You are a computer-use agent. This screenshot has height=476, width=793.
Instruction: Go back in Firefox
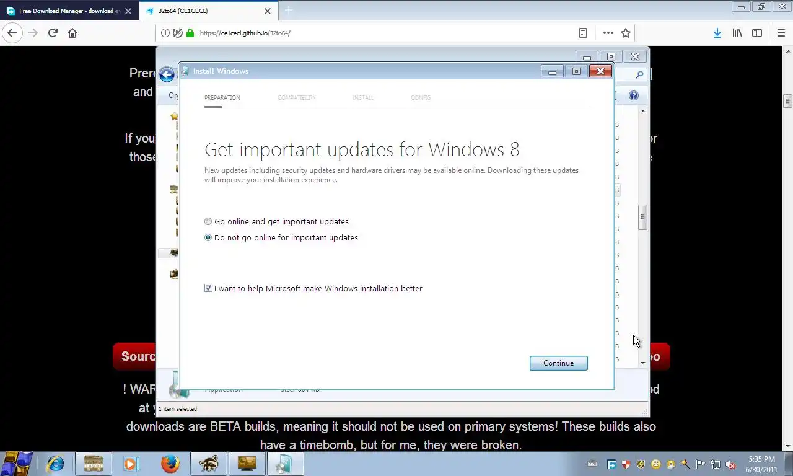[12, 33]
